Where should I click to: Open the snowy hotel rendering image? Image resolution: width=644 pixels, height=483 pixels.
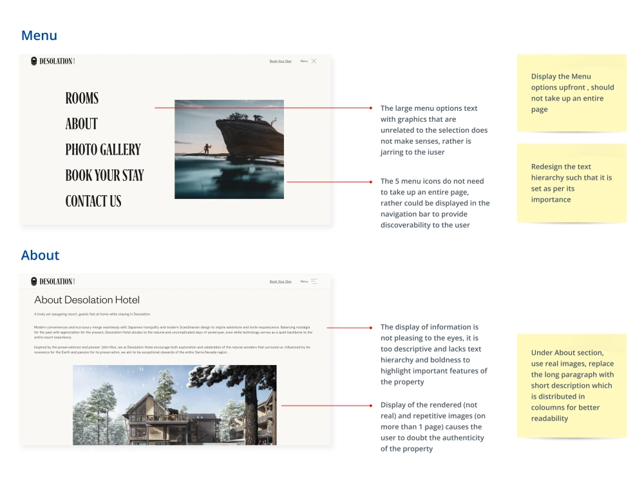175,405
